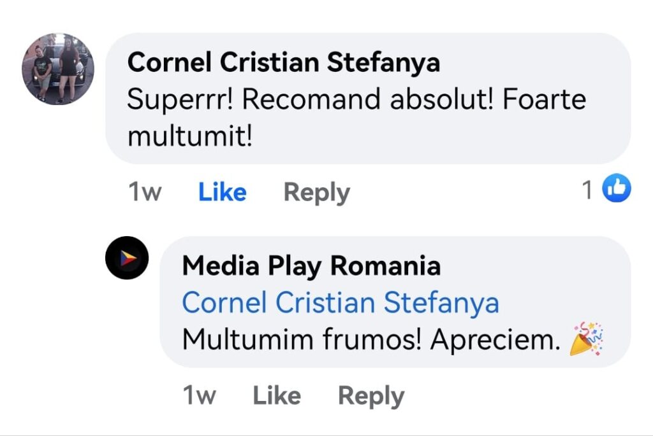Click the "1w" timestamp under Media Play's reply
The image size is (653, 436).
[199, 396]
